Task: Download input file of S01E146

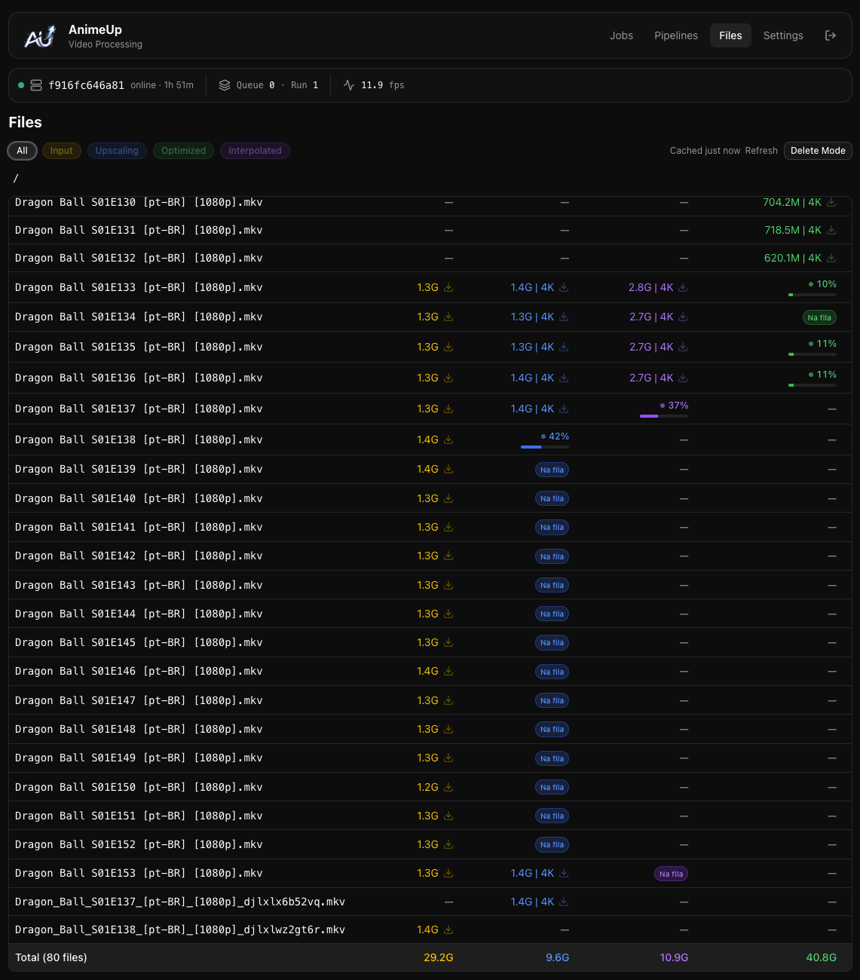Action: [x=448, y=671]
